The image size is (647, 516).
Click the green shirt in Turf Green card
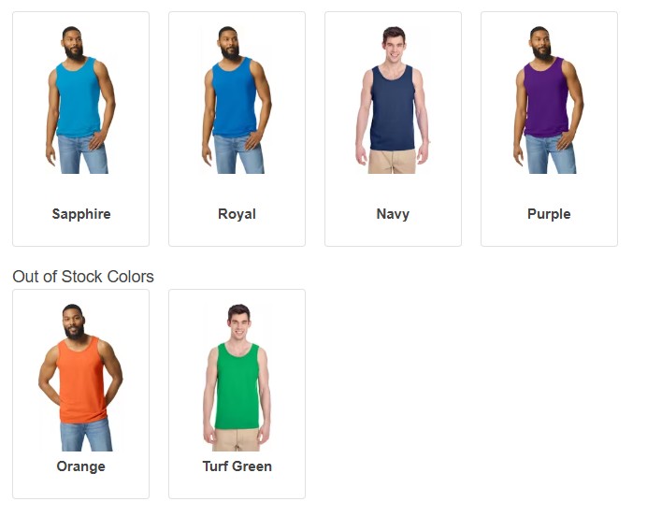pos(237,388)
